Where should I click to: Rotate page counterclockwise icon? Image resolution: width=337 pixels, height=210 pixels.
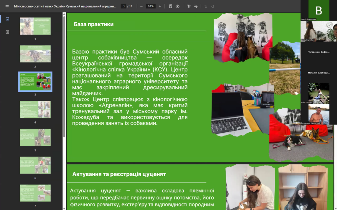[177, 6]
